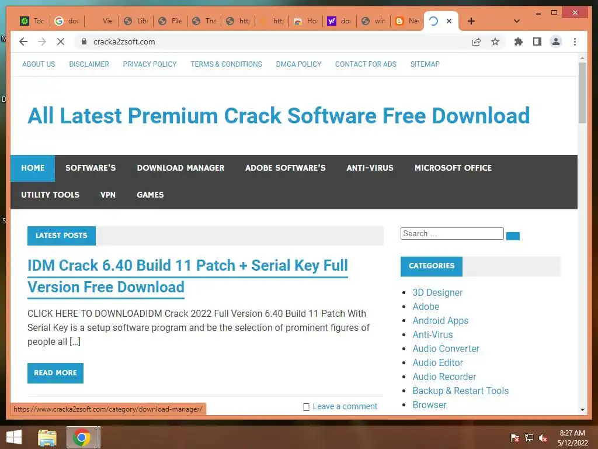Open the DISCLAIMER link

[x=89, y=64]
